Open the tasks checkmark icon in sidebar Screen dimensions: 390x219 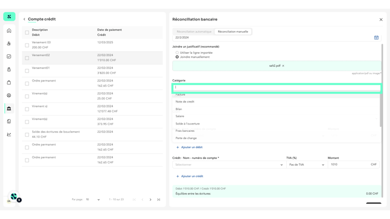point(9,57)
